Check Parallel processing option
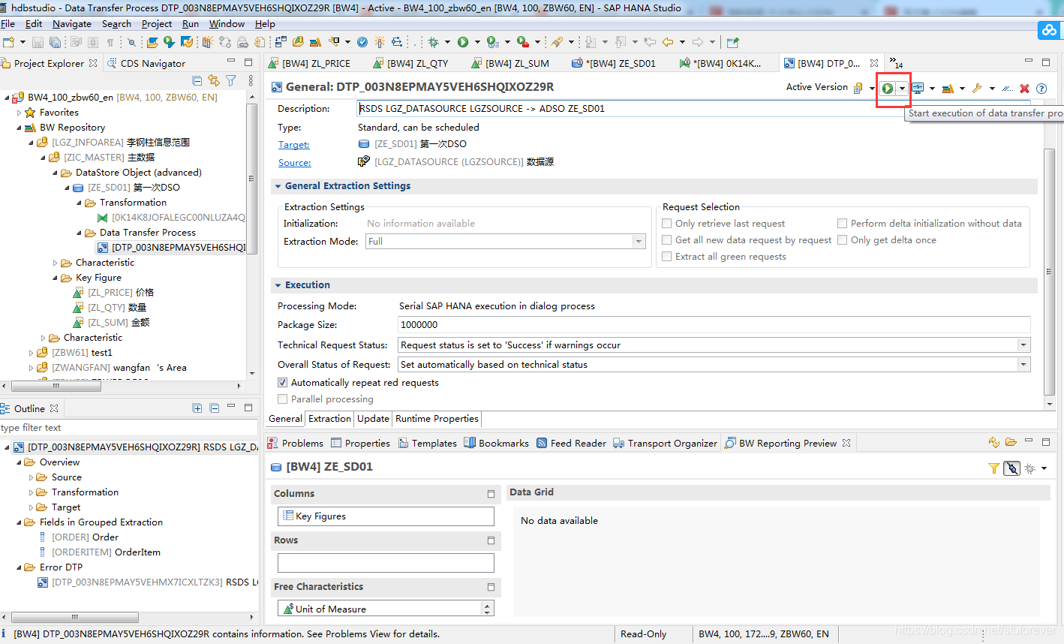This screenshot has width=1064, height=644. point(282,399)
